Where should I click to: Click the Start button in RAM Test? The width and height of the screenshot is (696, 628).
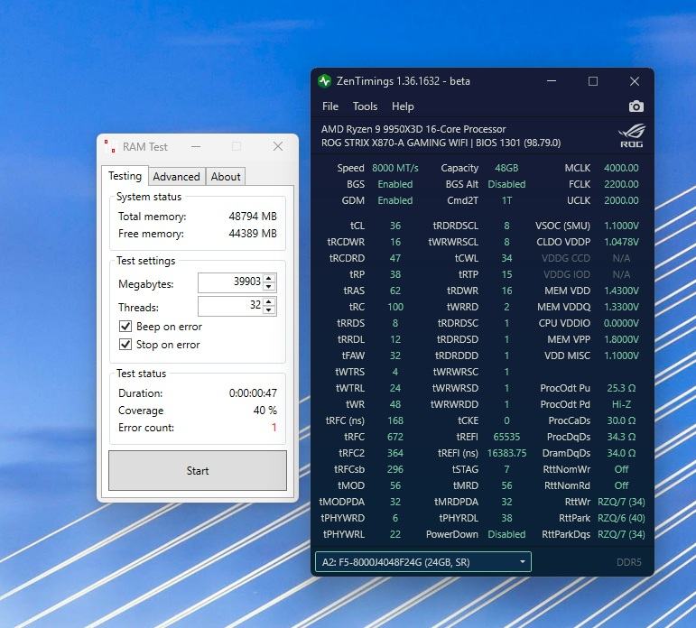[x=198, y=470]
